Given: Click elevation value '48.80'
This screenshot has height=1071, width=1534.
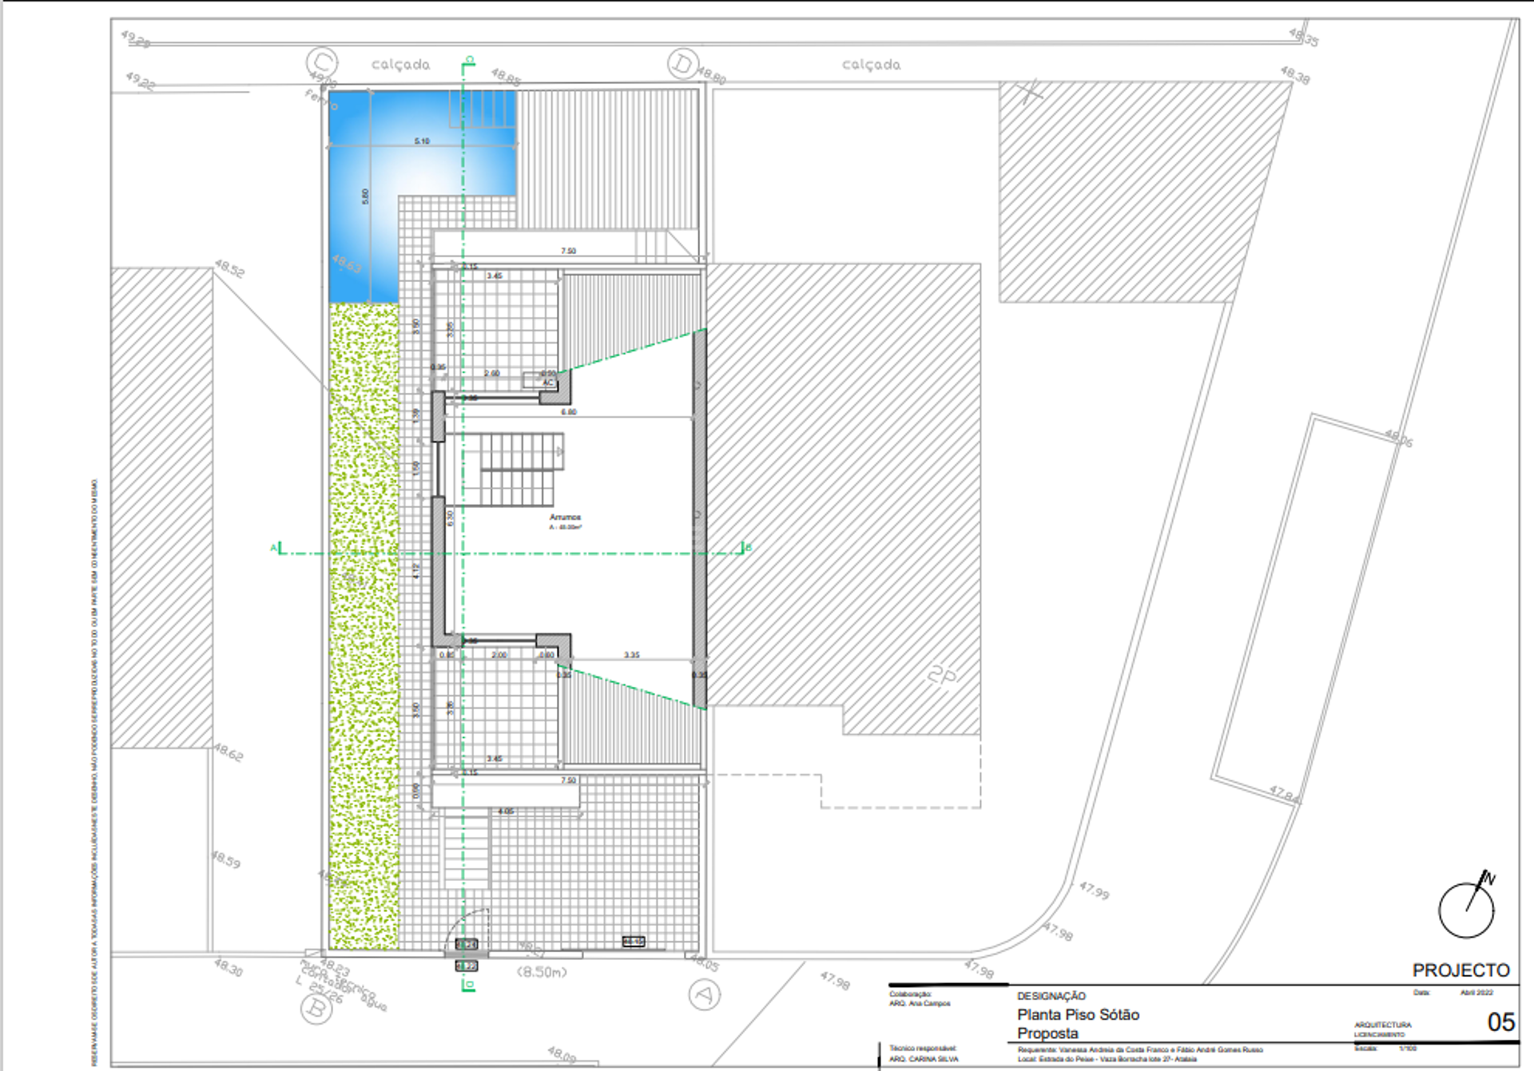Looking at the screenshot, I should [711, 76].
